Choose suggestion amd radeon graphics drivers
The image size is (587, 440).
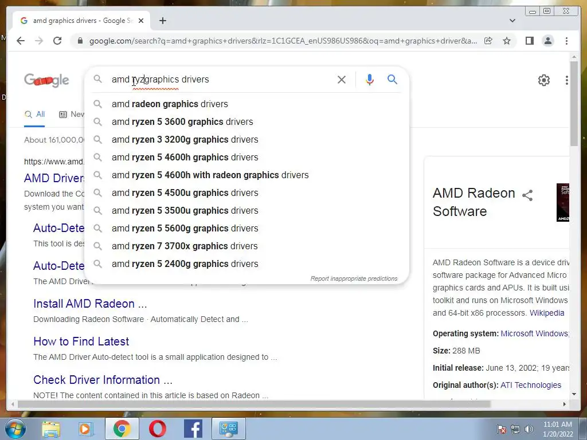[x=247, y=104]
